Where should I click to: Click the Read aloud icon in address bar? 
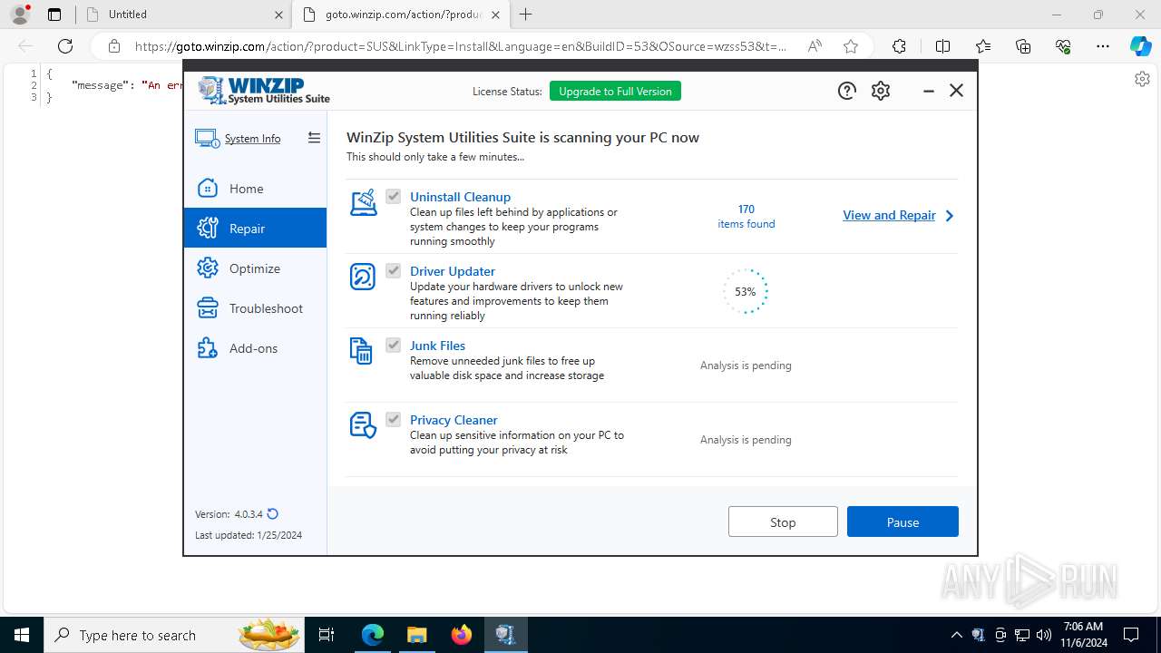[x=815, y=46]
